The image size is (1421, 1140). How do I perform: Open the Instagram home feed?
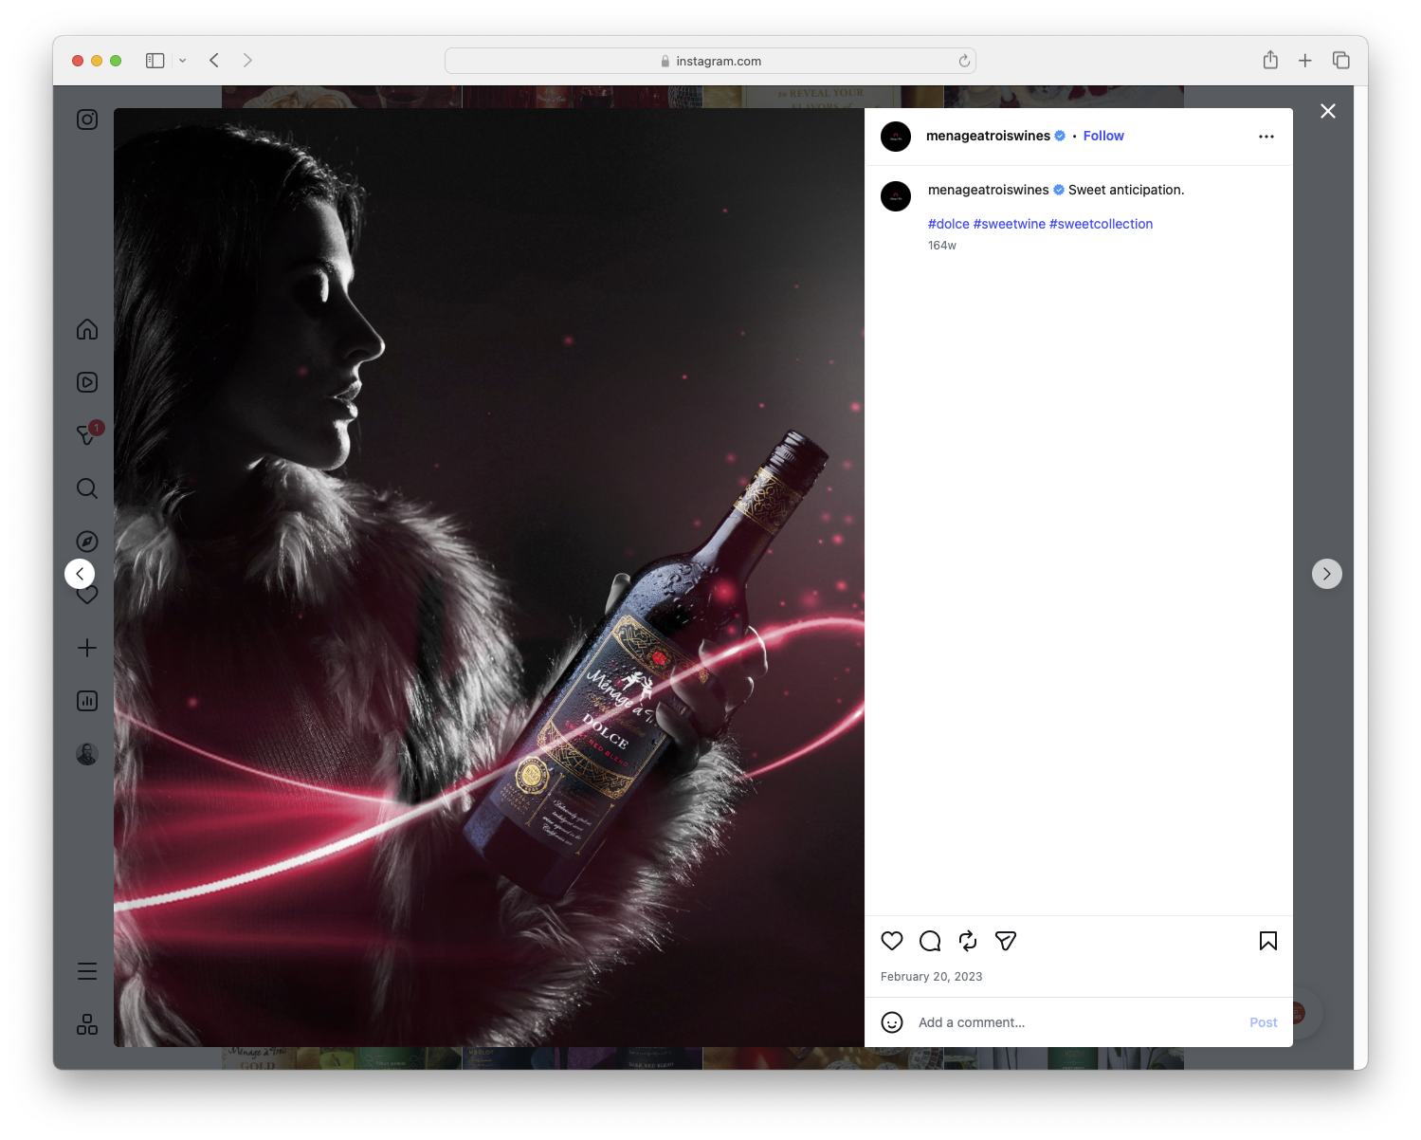coord(86,329)
